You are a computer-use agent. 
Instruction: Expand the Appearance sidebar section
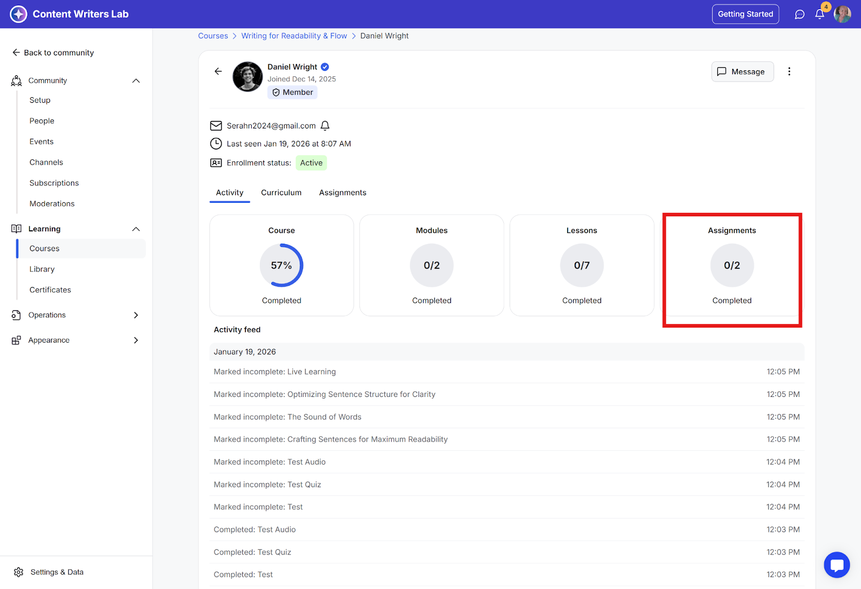136,340
